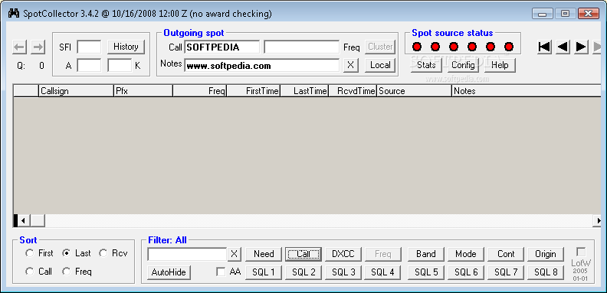Click the A index input field

[89, 65]
